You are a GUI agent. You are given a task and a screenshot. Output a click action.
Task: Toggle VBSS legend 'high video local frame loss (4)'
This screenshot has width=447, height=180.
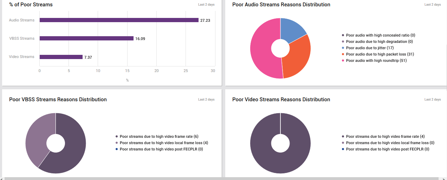162,143
